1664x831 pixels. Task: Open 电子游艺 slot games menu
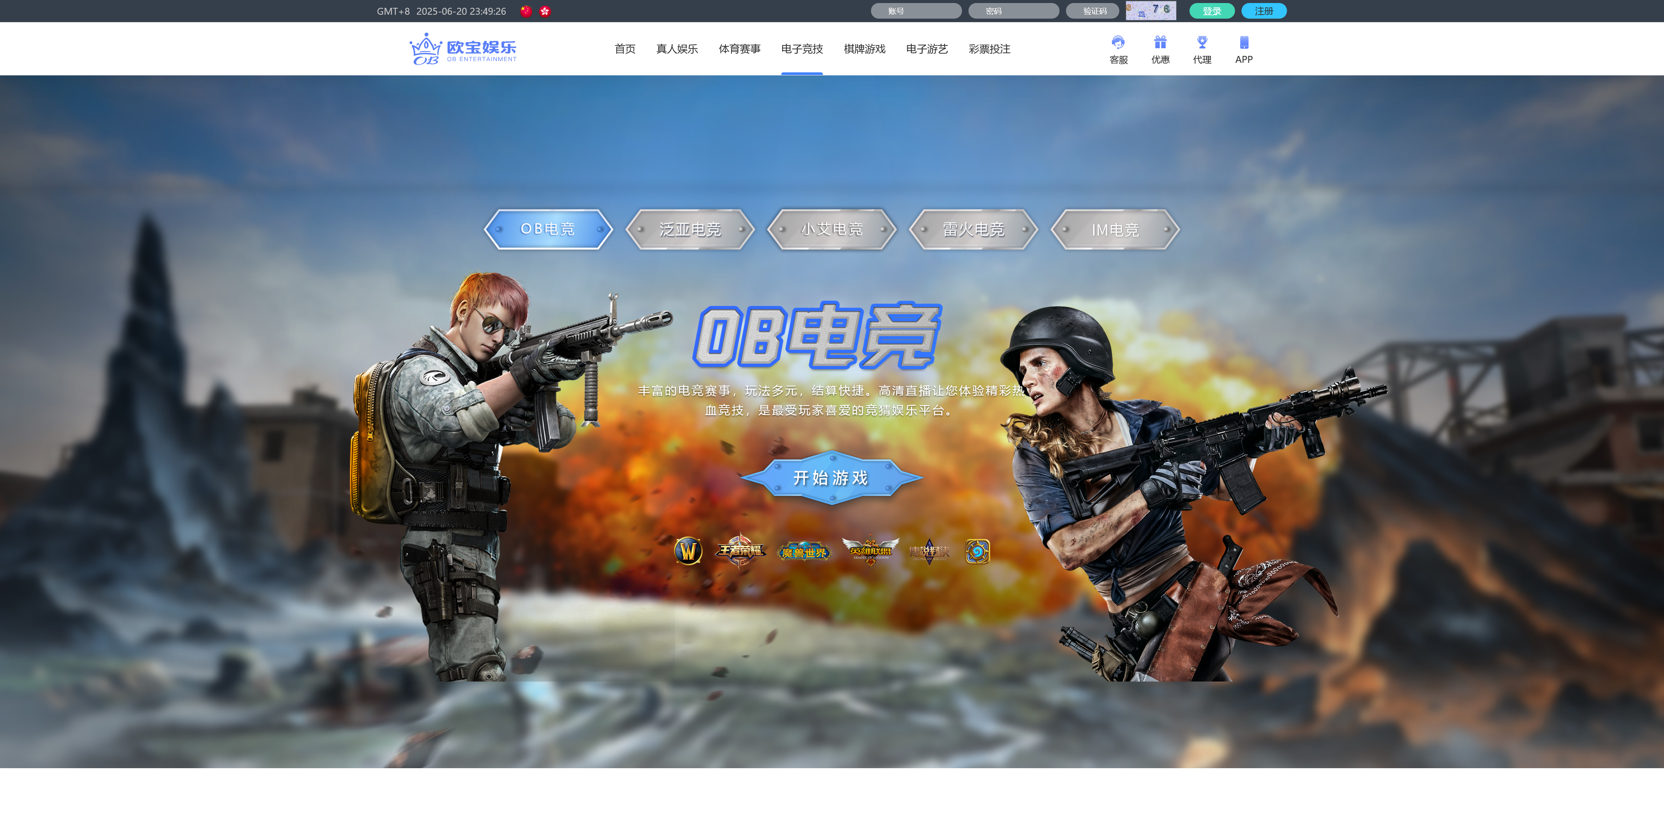coord(927,49)
